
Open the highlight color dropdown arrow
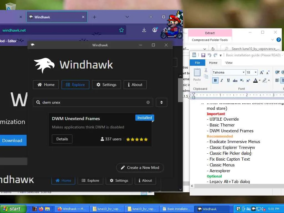[269, 80]
